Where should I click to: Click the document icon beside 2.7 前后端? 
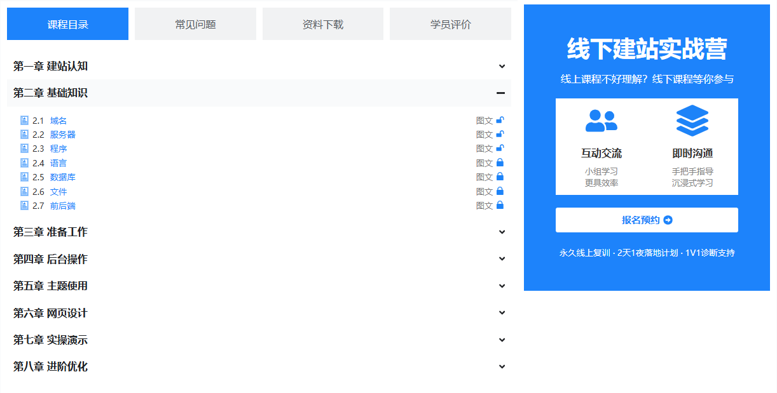coord(25,205)
